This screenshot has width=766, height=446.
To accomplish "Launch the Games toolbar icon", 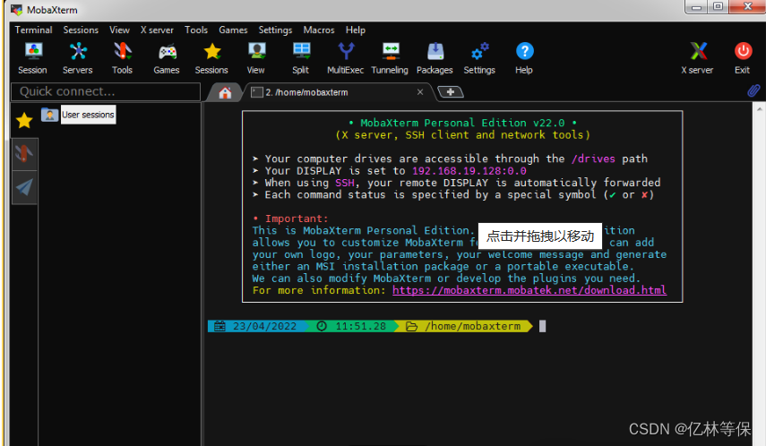I will click(167, 58).
